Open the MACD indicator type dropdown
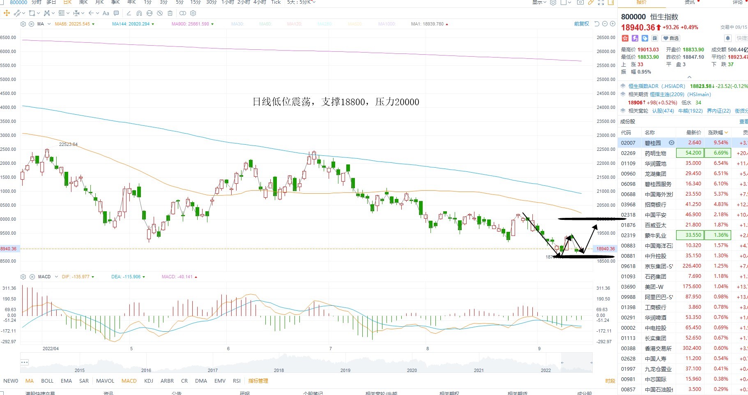The height and width of the screenshot is (395, 748). 57,277
